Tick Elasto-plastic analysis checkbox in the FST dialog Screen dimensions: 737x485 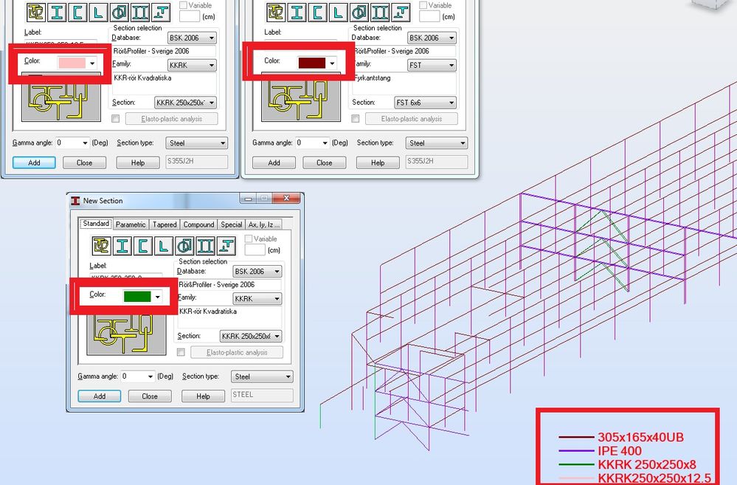coord(356,119)
